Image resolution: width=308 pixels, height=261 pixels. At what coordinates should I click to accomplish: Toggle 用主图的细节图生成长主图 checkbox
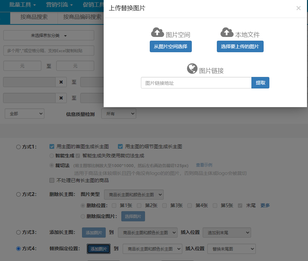[x=120, y=146]
